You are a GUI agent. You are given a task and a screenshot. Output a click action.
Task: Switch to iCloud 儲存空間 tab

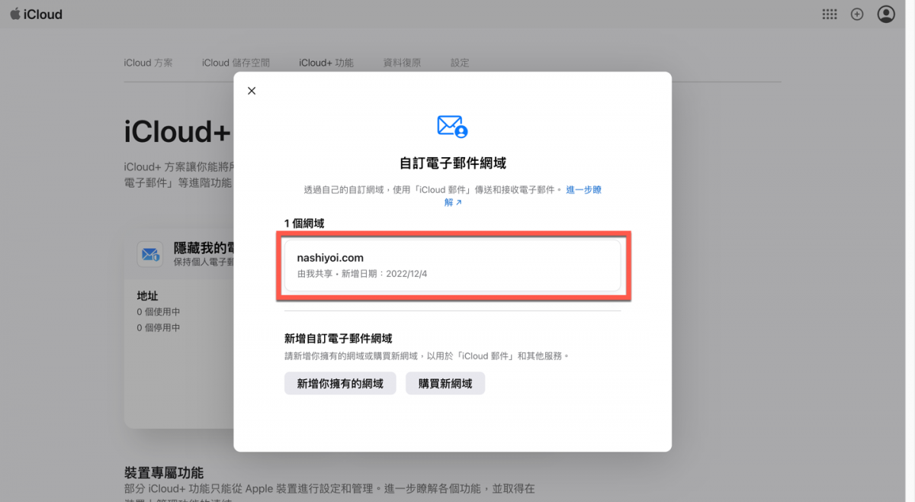[x=236, y=63]
